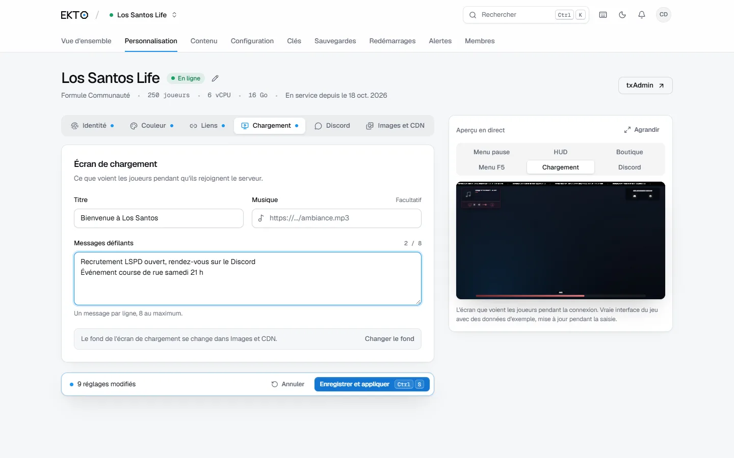Select the Discord section tab
Viewport: 734px width, 458px height.
click(332, 126)
